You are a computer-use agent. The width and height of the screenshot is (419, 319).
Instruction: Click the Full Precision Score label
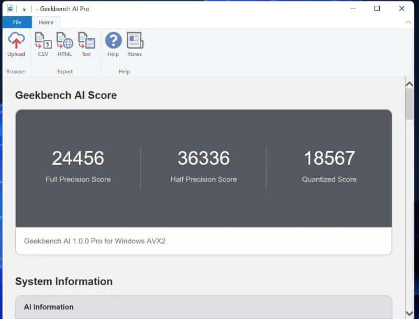point(78,179)
